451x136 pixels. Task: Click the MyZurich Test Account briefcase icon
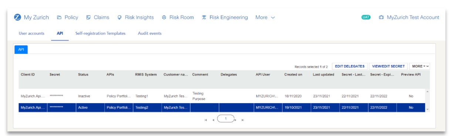pyautogui.click(x=381, y=17)
